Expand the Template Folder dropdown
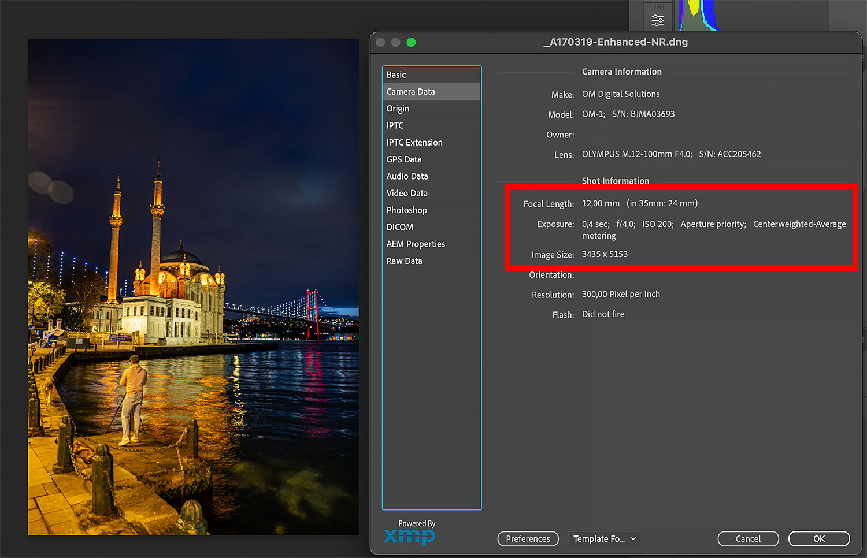Viewport: 867px width, 558px height. pyautogui.click(x=604, y=538)
